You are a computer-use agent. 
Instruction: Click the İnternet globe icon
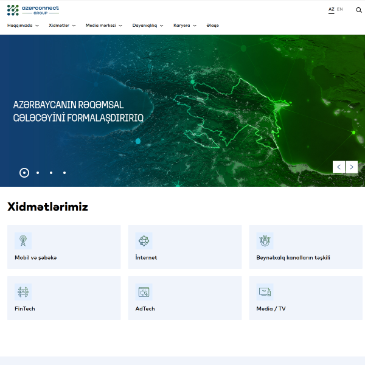144,240
